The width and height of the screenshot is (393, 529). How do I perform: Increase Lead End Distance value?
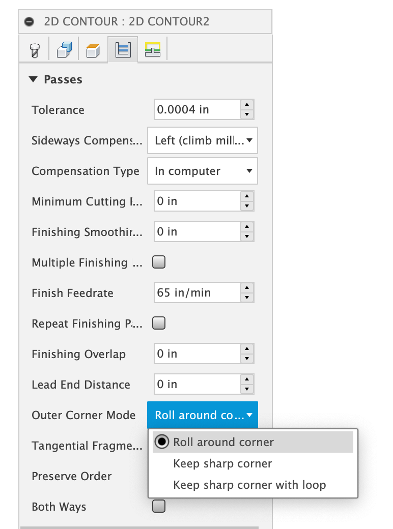(247, 380)
